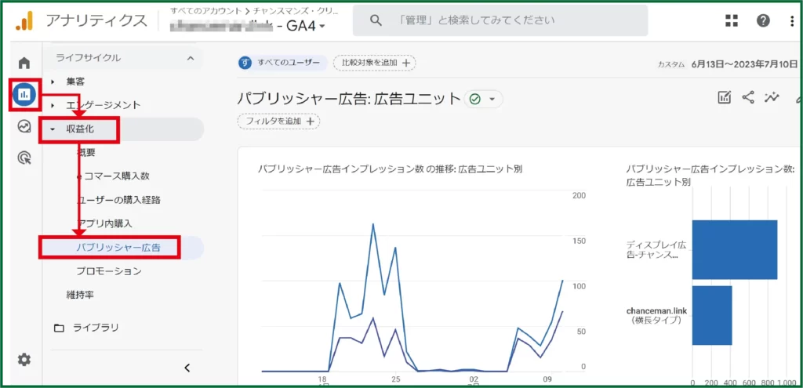Open the Insights sparkline icon
The width and height of the screenshot is (803, 388).
click(772, 97)
